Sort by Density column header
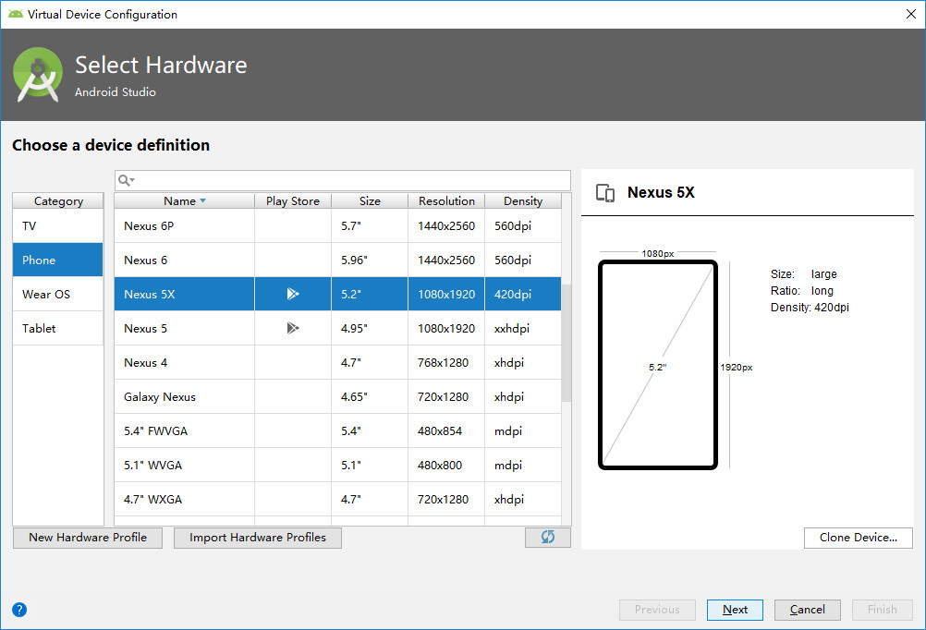The image size is (926, 630). tap(523, 200)
